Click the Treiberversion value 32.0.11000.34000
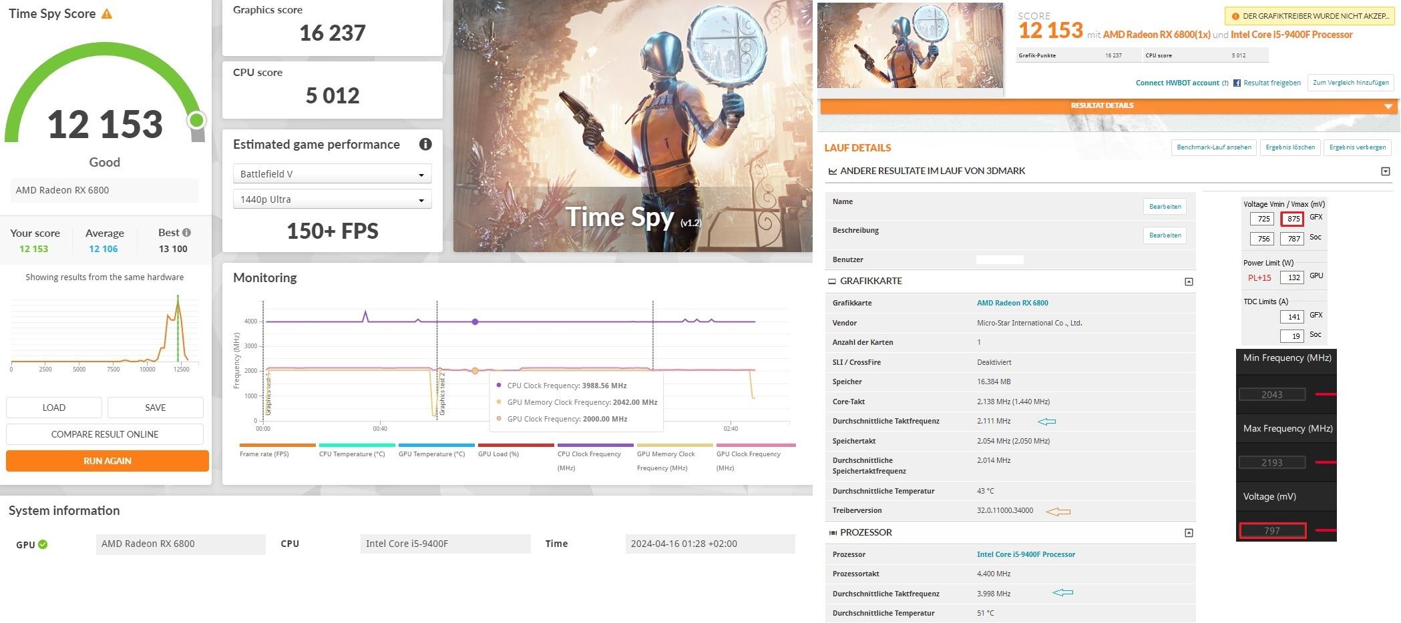This screenshot has height=623, width=1401. [x=1005, y=511]
